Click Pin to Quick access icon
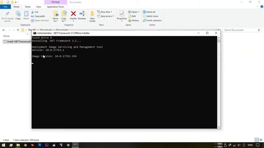 7,14
